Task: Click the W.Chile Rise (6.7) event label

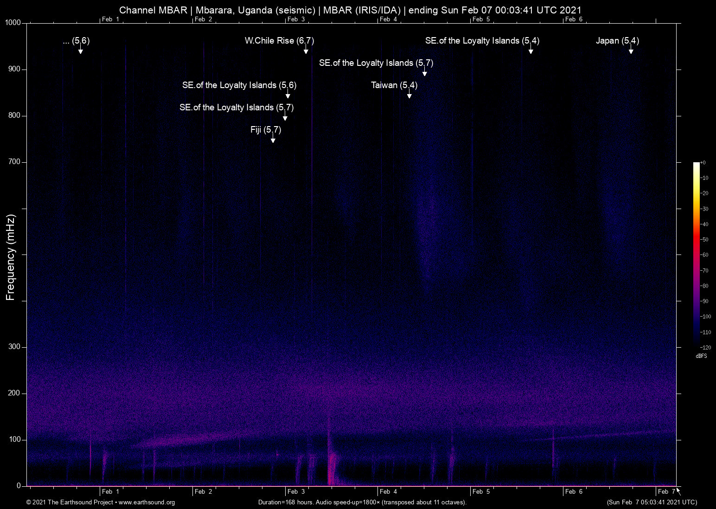Action: pyautogui.click(x=279, y=41)
